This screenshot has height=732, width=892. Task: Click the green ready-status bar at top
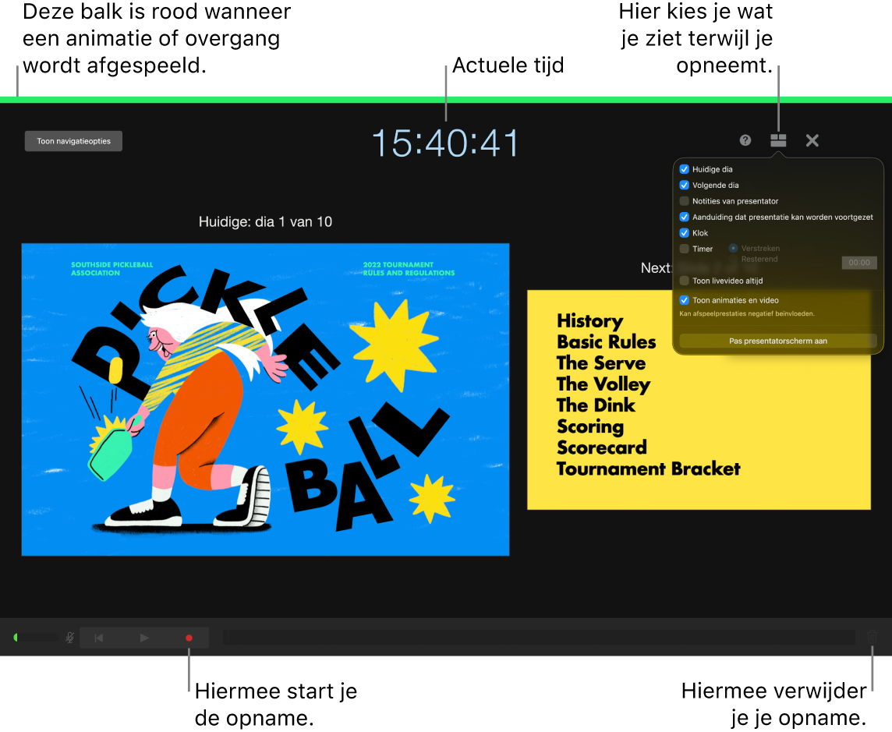tap(446, 100)
